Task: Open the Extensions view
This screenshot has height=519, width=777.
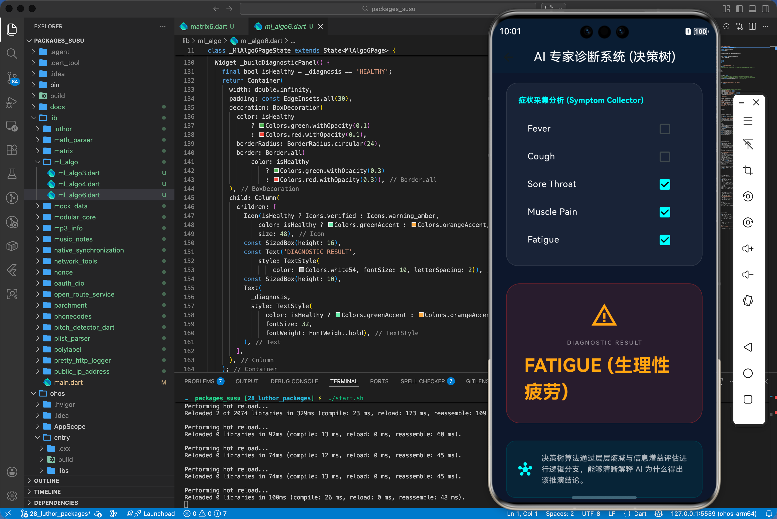Action: tap(12, 150)
